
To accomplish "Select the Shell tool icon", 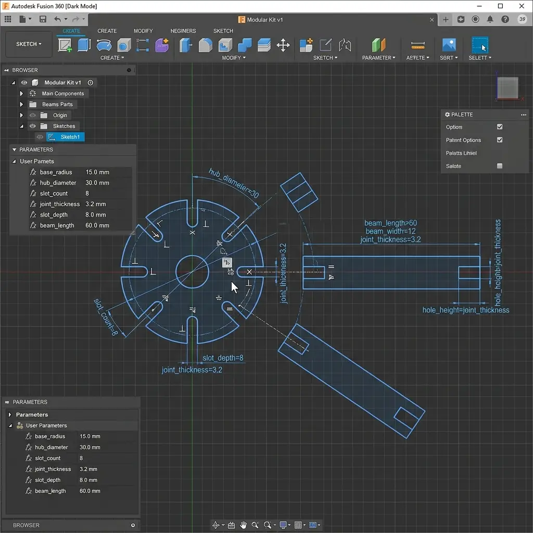I will tap(225, 45).
